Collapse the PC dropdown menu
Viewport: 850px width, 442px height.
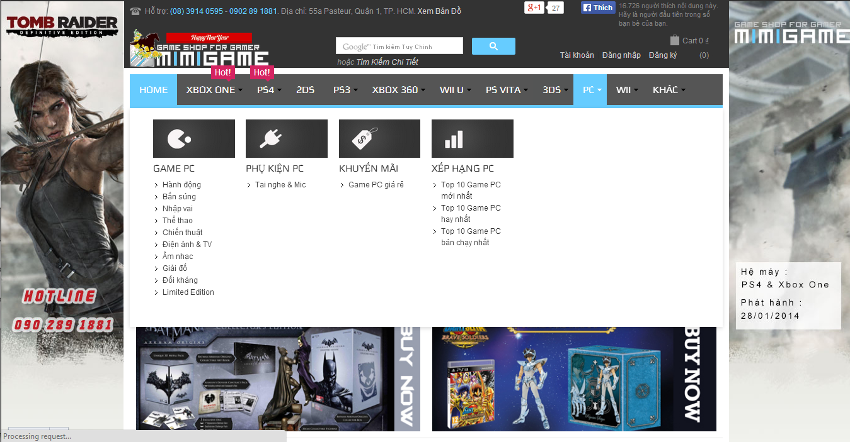click(592, 90)
